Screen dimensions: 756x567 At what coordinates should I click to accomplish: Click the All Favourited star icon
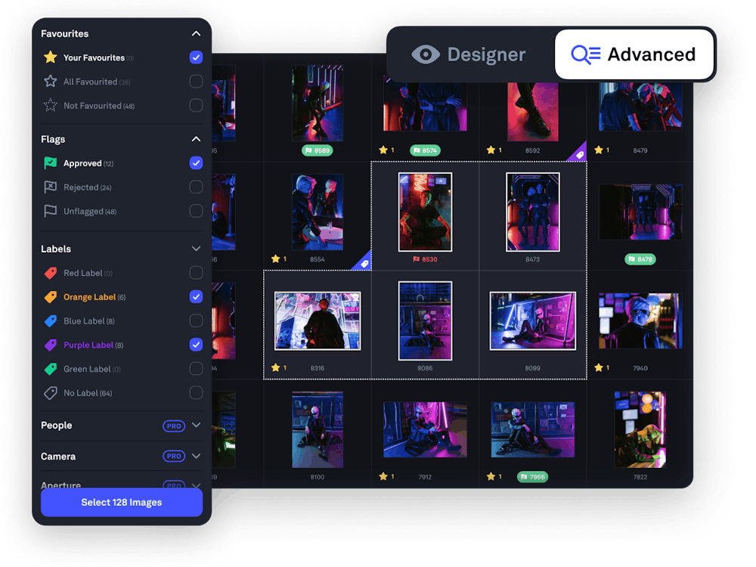click(50, 81)
